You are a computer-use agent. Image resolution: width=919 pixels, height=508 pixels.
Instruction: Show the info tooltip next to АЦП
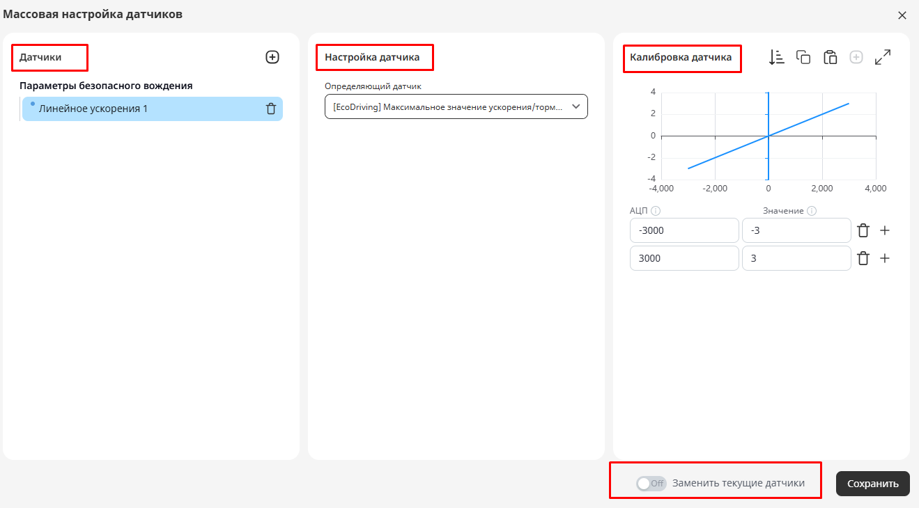click(656, 211)
